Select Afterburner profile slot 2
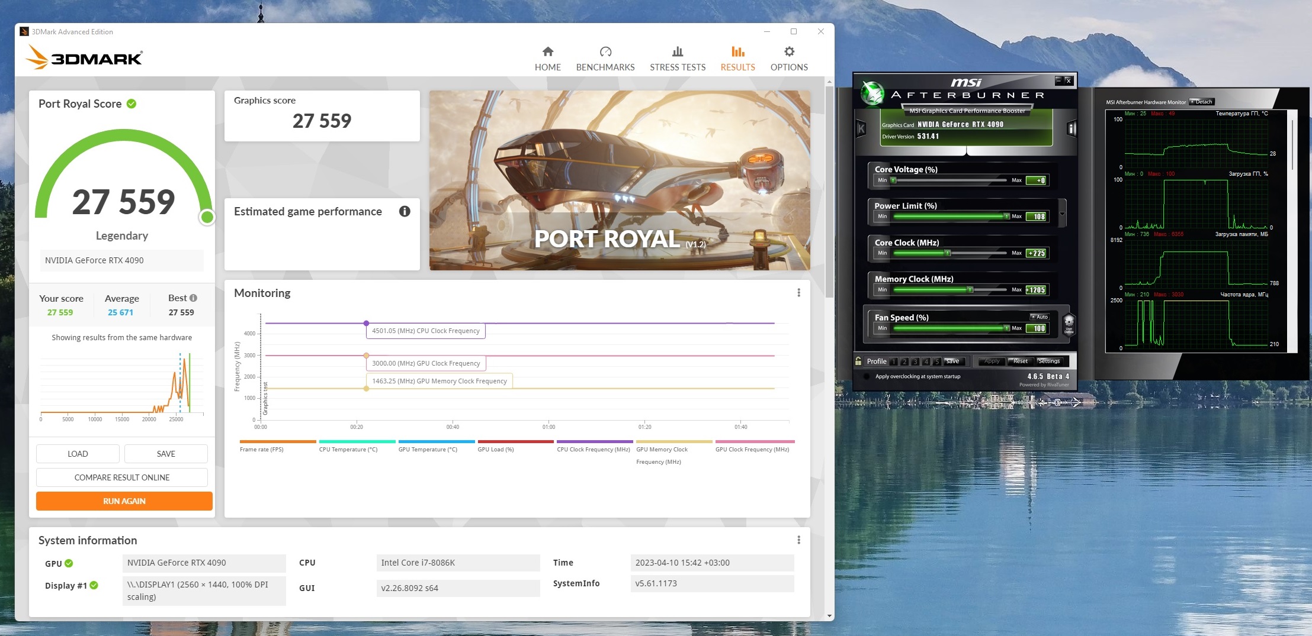1312x636 pixels. 904,361
